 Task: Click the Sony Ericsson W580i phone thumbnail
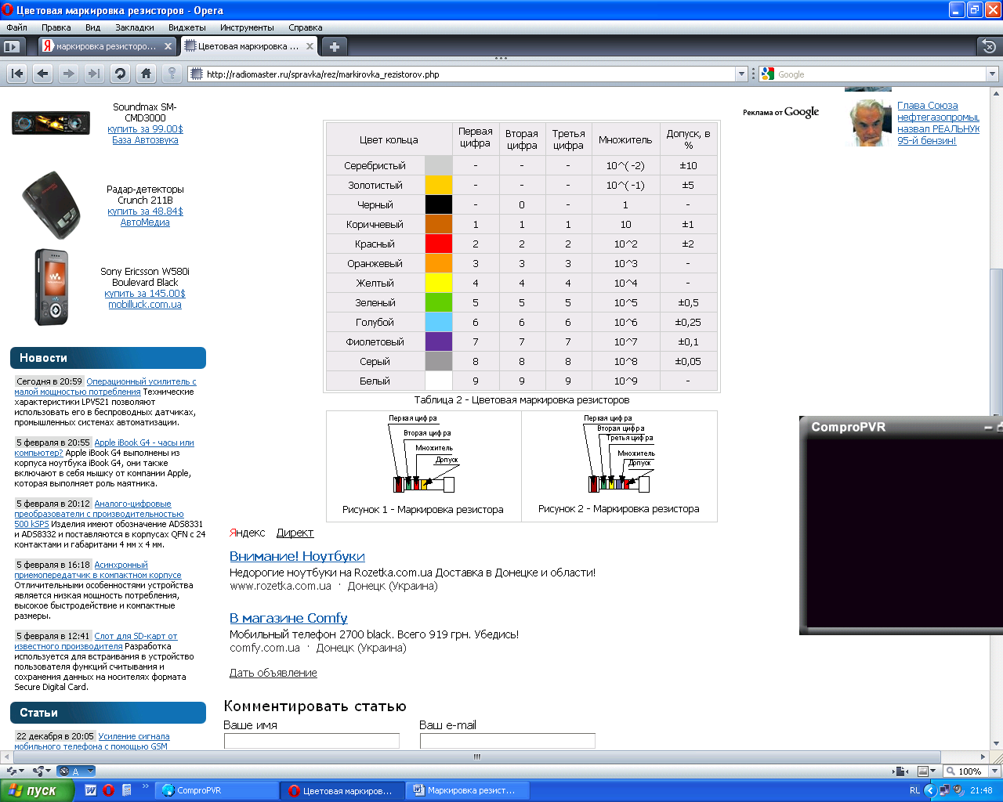coord(52,287)
